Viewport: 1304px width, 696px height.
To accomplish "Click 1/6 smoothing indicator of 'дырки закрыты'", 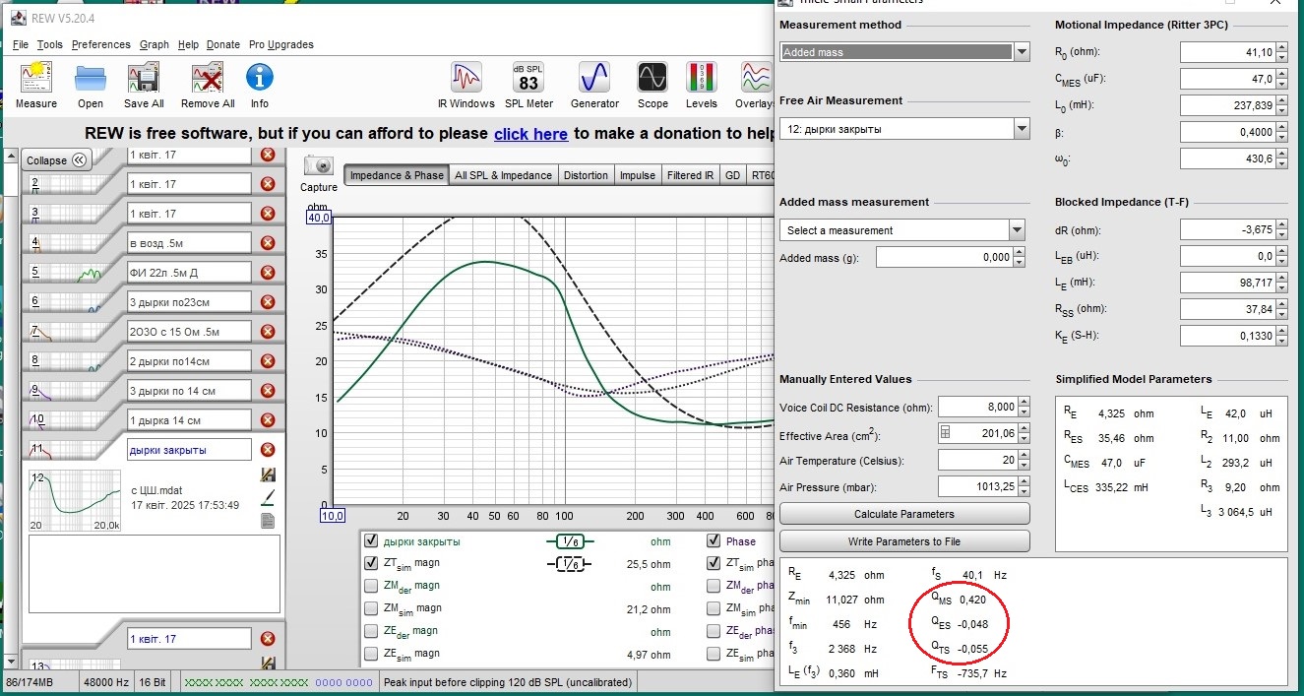I will click(569, 541).
